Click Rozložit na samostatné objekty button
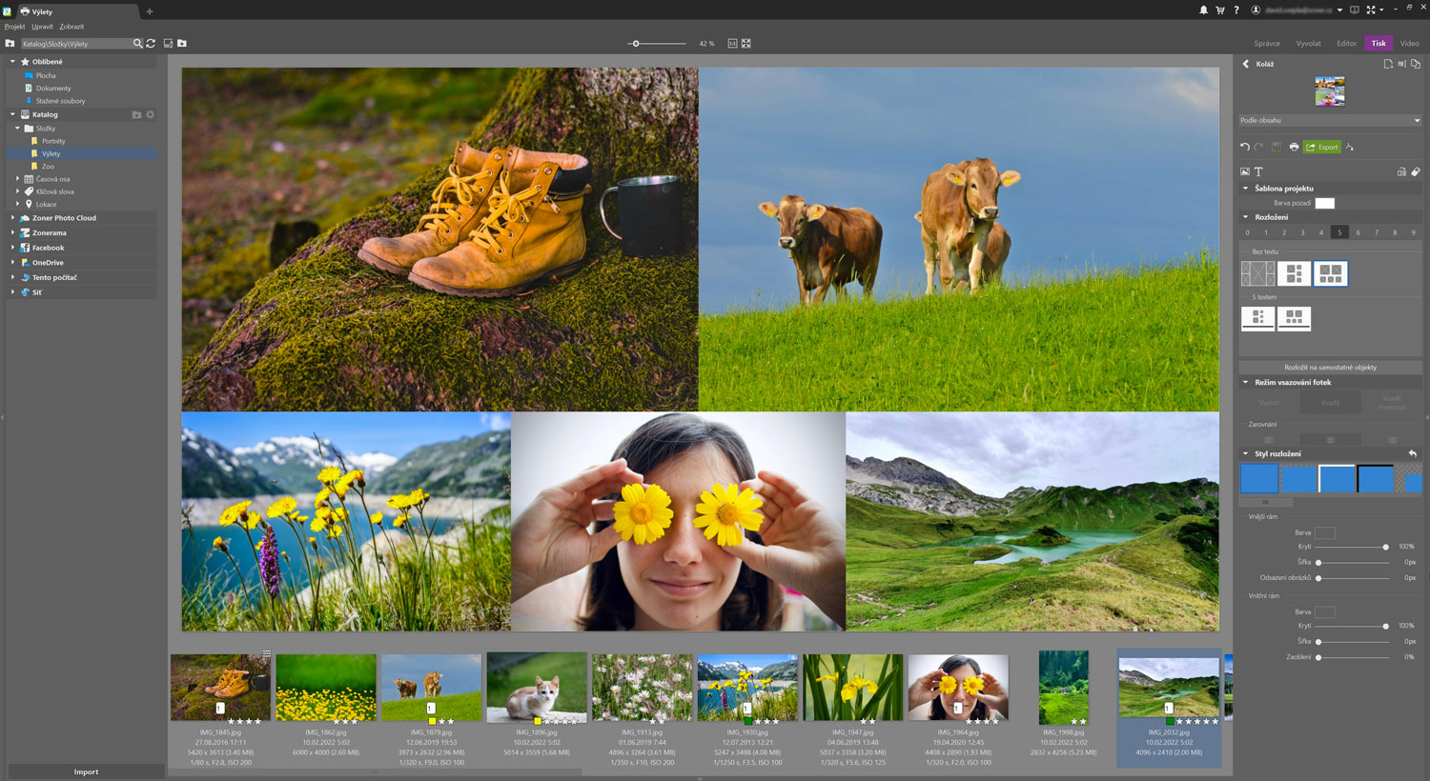This screenshot has width=1430, height=781. 1330,368
